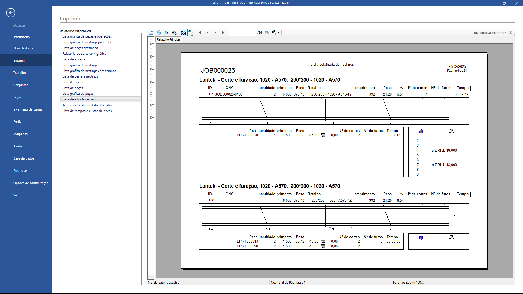The image size is (523, 294).
Task: Click drill tool icon in nesting 159 panel
Action: click(452, 131)
